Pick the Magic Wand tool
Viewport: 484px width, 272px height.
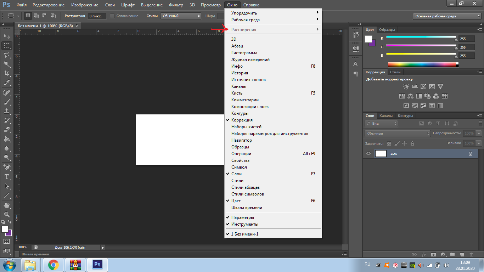click(7, 64)
